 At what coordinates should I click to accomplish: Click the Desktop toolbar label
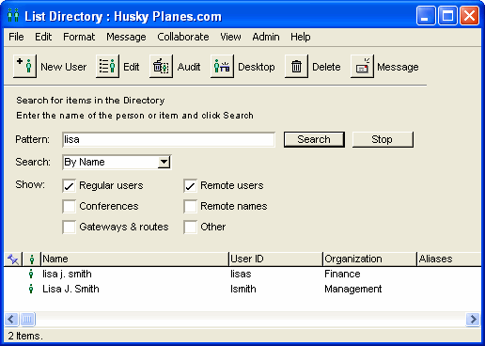tap(257, 67)
